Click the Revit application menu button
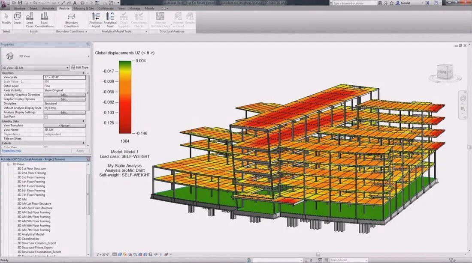Viewport: 472px width, 263px height. click(x=4, y=4)
